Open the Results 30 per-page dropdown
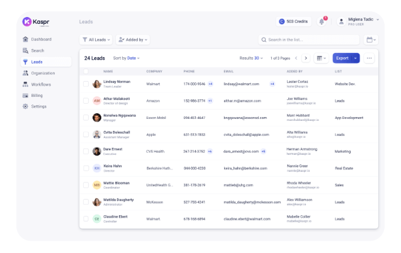Screen dimensions: 401x253 coord(251,59)
